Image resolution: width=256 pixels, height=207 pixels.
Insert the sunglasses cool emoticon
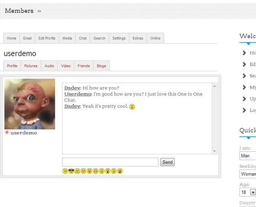pos(71,171)
